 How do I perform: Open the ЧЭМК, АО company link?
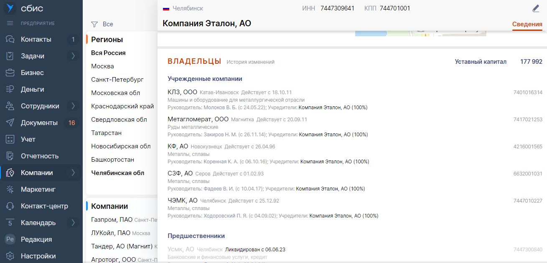tap(183, 200)
